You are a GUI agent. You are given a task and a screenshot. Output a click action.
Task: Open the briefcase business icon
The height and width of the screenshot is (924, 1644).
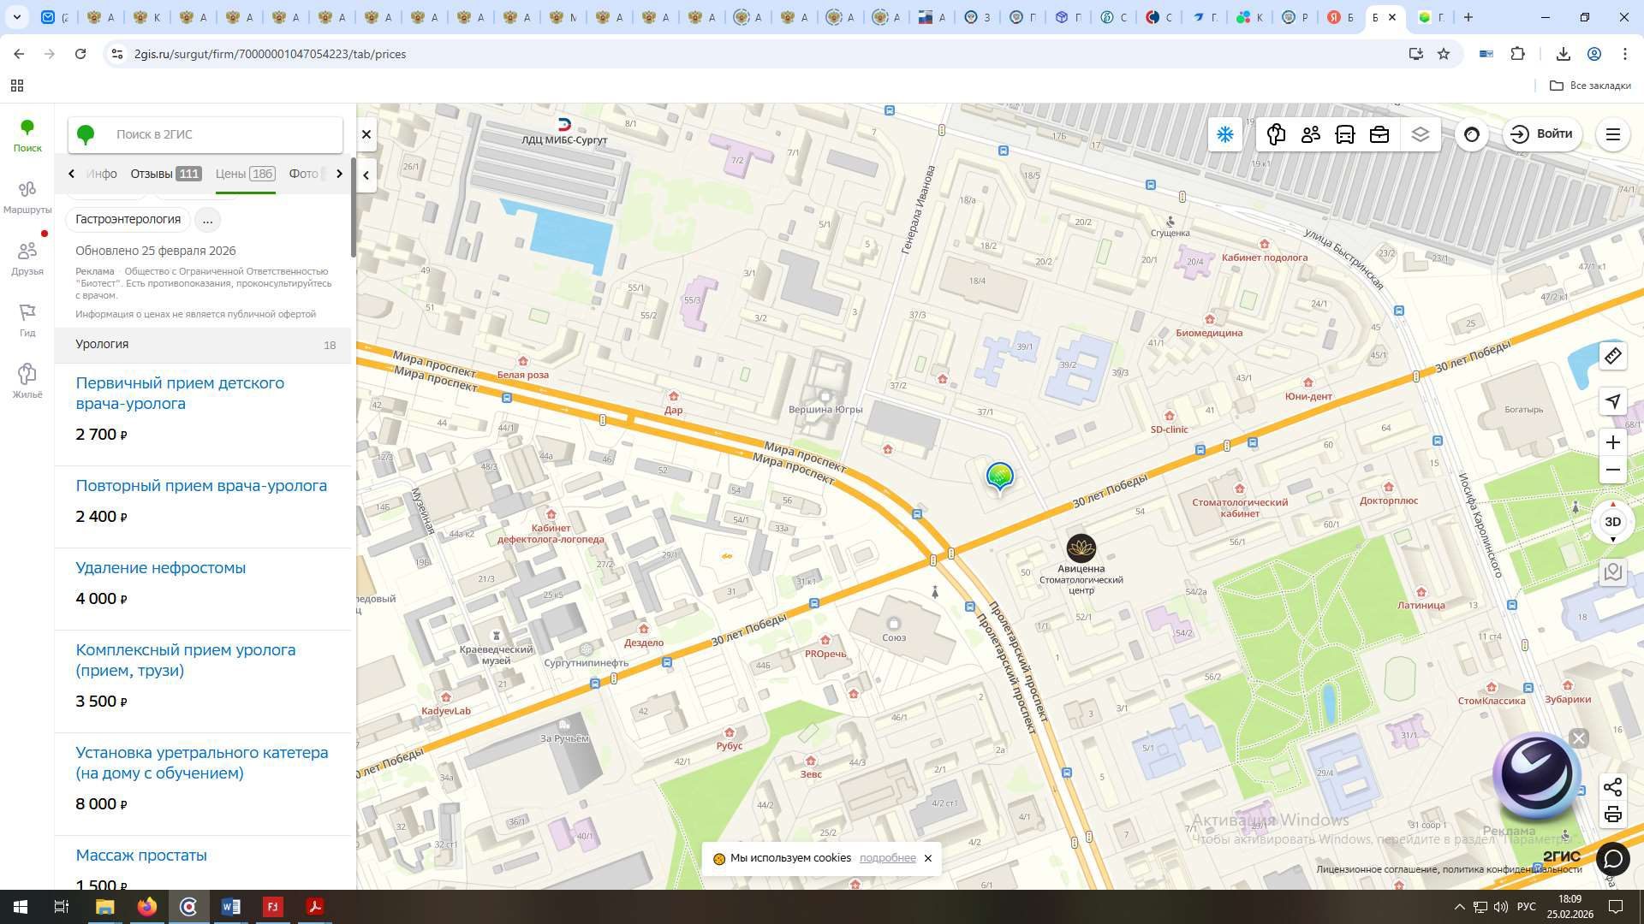[x=1379, y=134]
